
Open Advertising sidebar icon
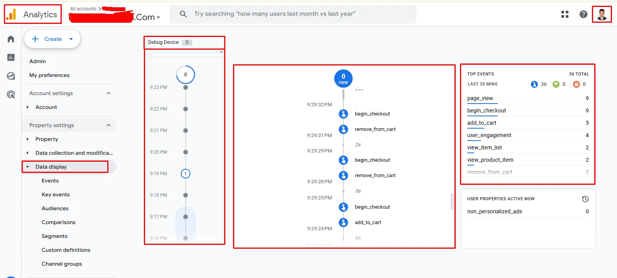(11, 94)
